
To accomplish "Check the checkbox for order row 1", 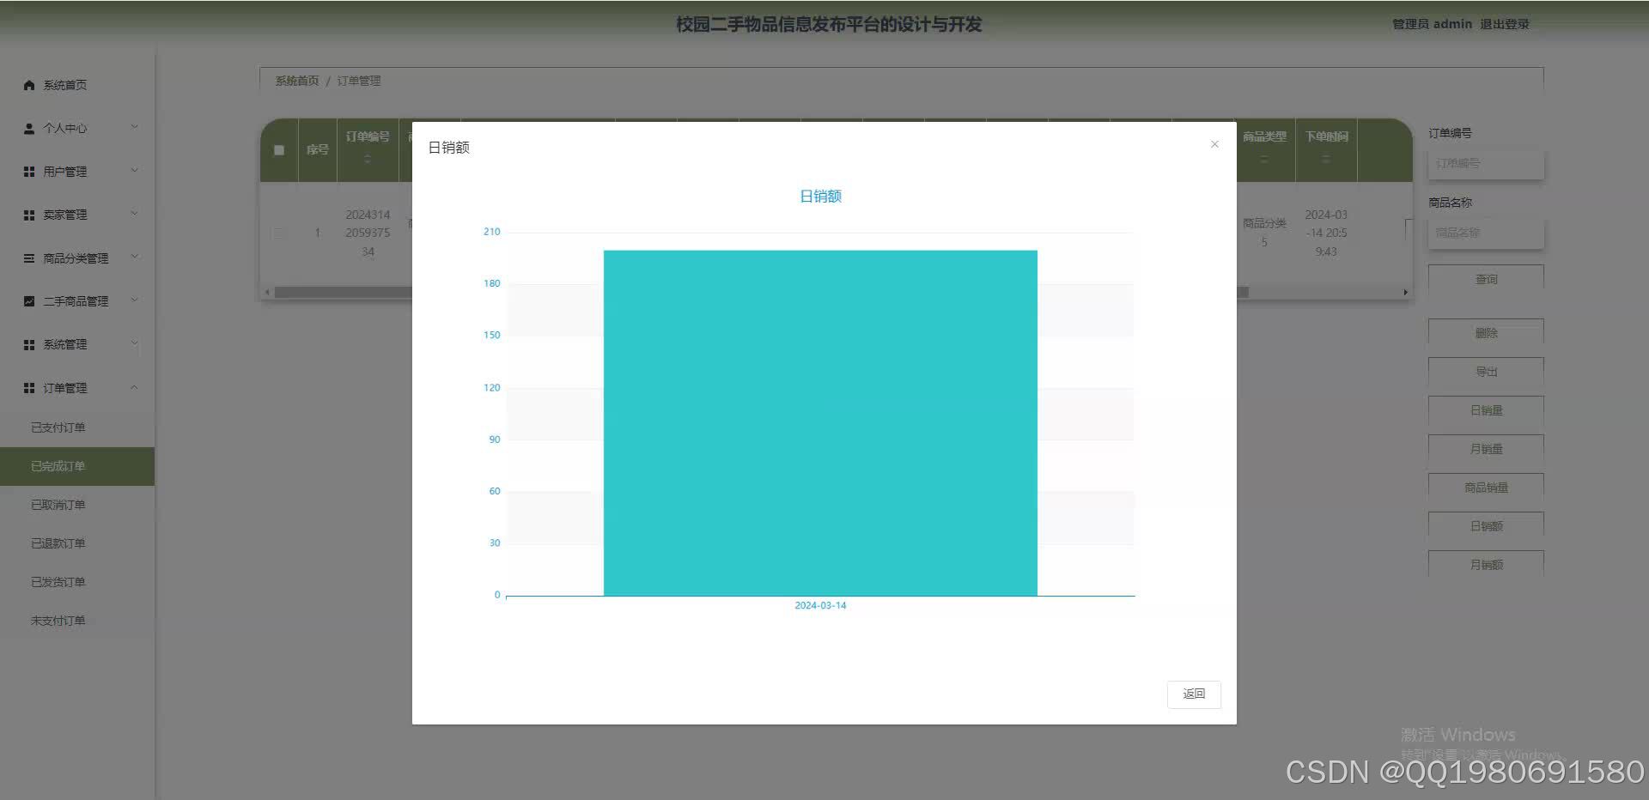I will 277,233.
